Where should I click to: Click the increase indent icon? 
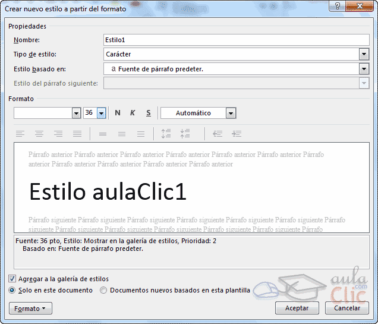[237, 134]
